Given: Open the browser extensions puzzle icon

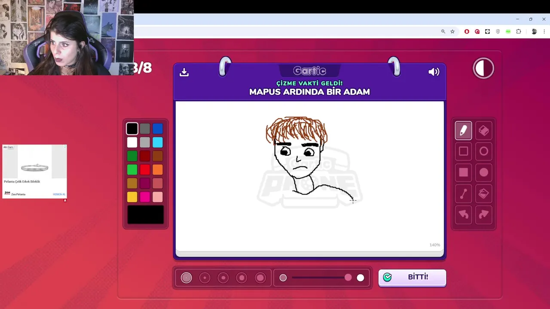Looking at the screenshot, I should (x=519, y=31).
